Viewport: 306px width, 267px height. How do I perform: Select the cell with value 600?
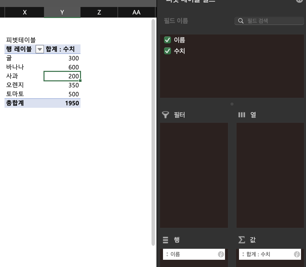point(62,67)
